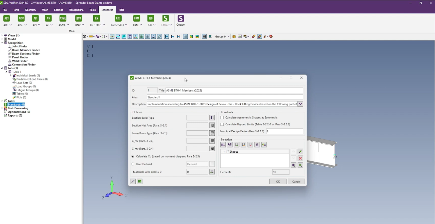Open Section Build Type editor icon
Viewport: 435px width, 224px height.
click(212, 118)
